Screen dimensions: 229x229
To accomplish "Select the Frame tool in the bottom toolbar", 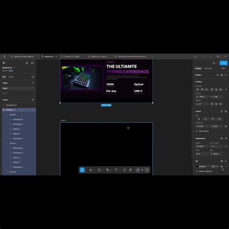I will click(x=91, y=170).
